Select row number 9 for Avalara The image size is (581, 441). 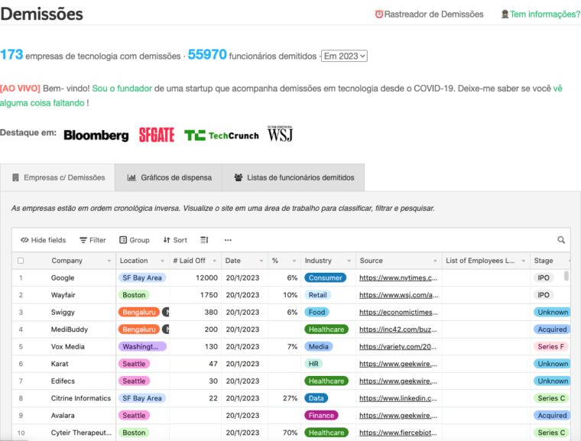click(x=21, y=416)
